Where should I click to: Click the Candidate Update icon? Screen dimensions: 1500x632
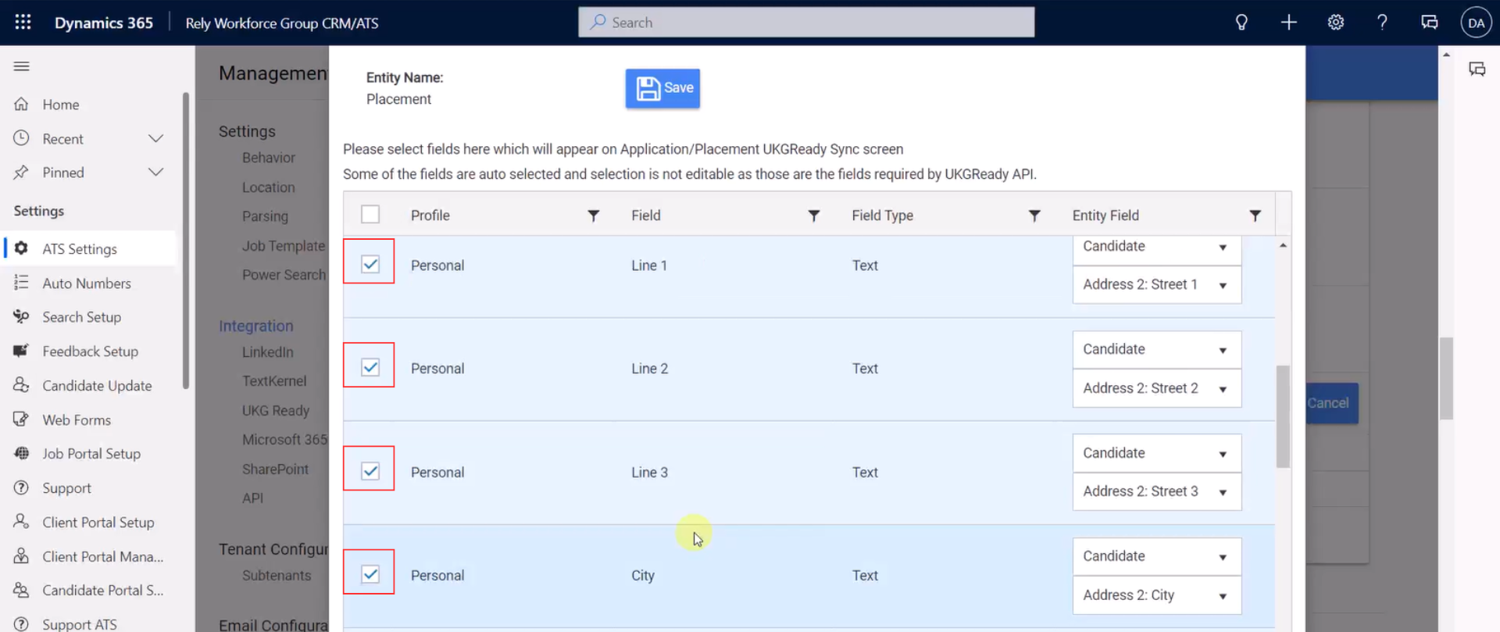pos(21,385)
